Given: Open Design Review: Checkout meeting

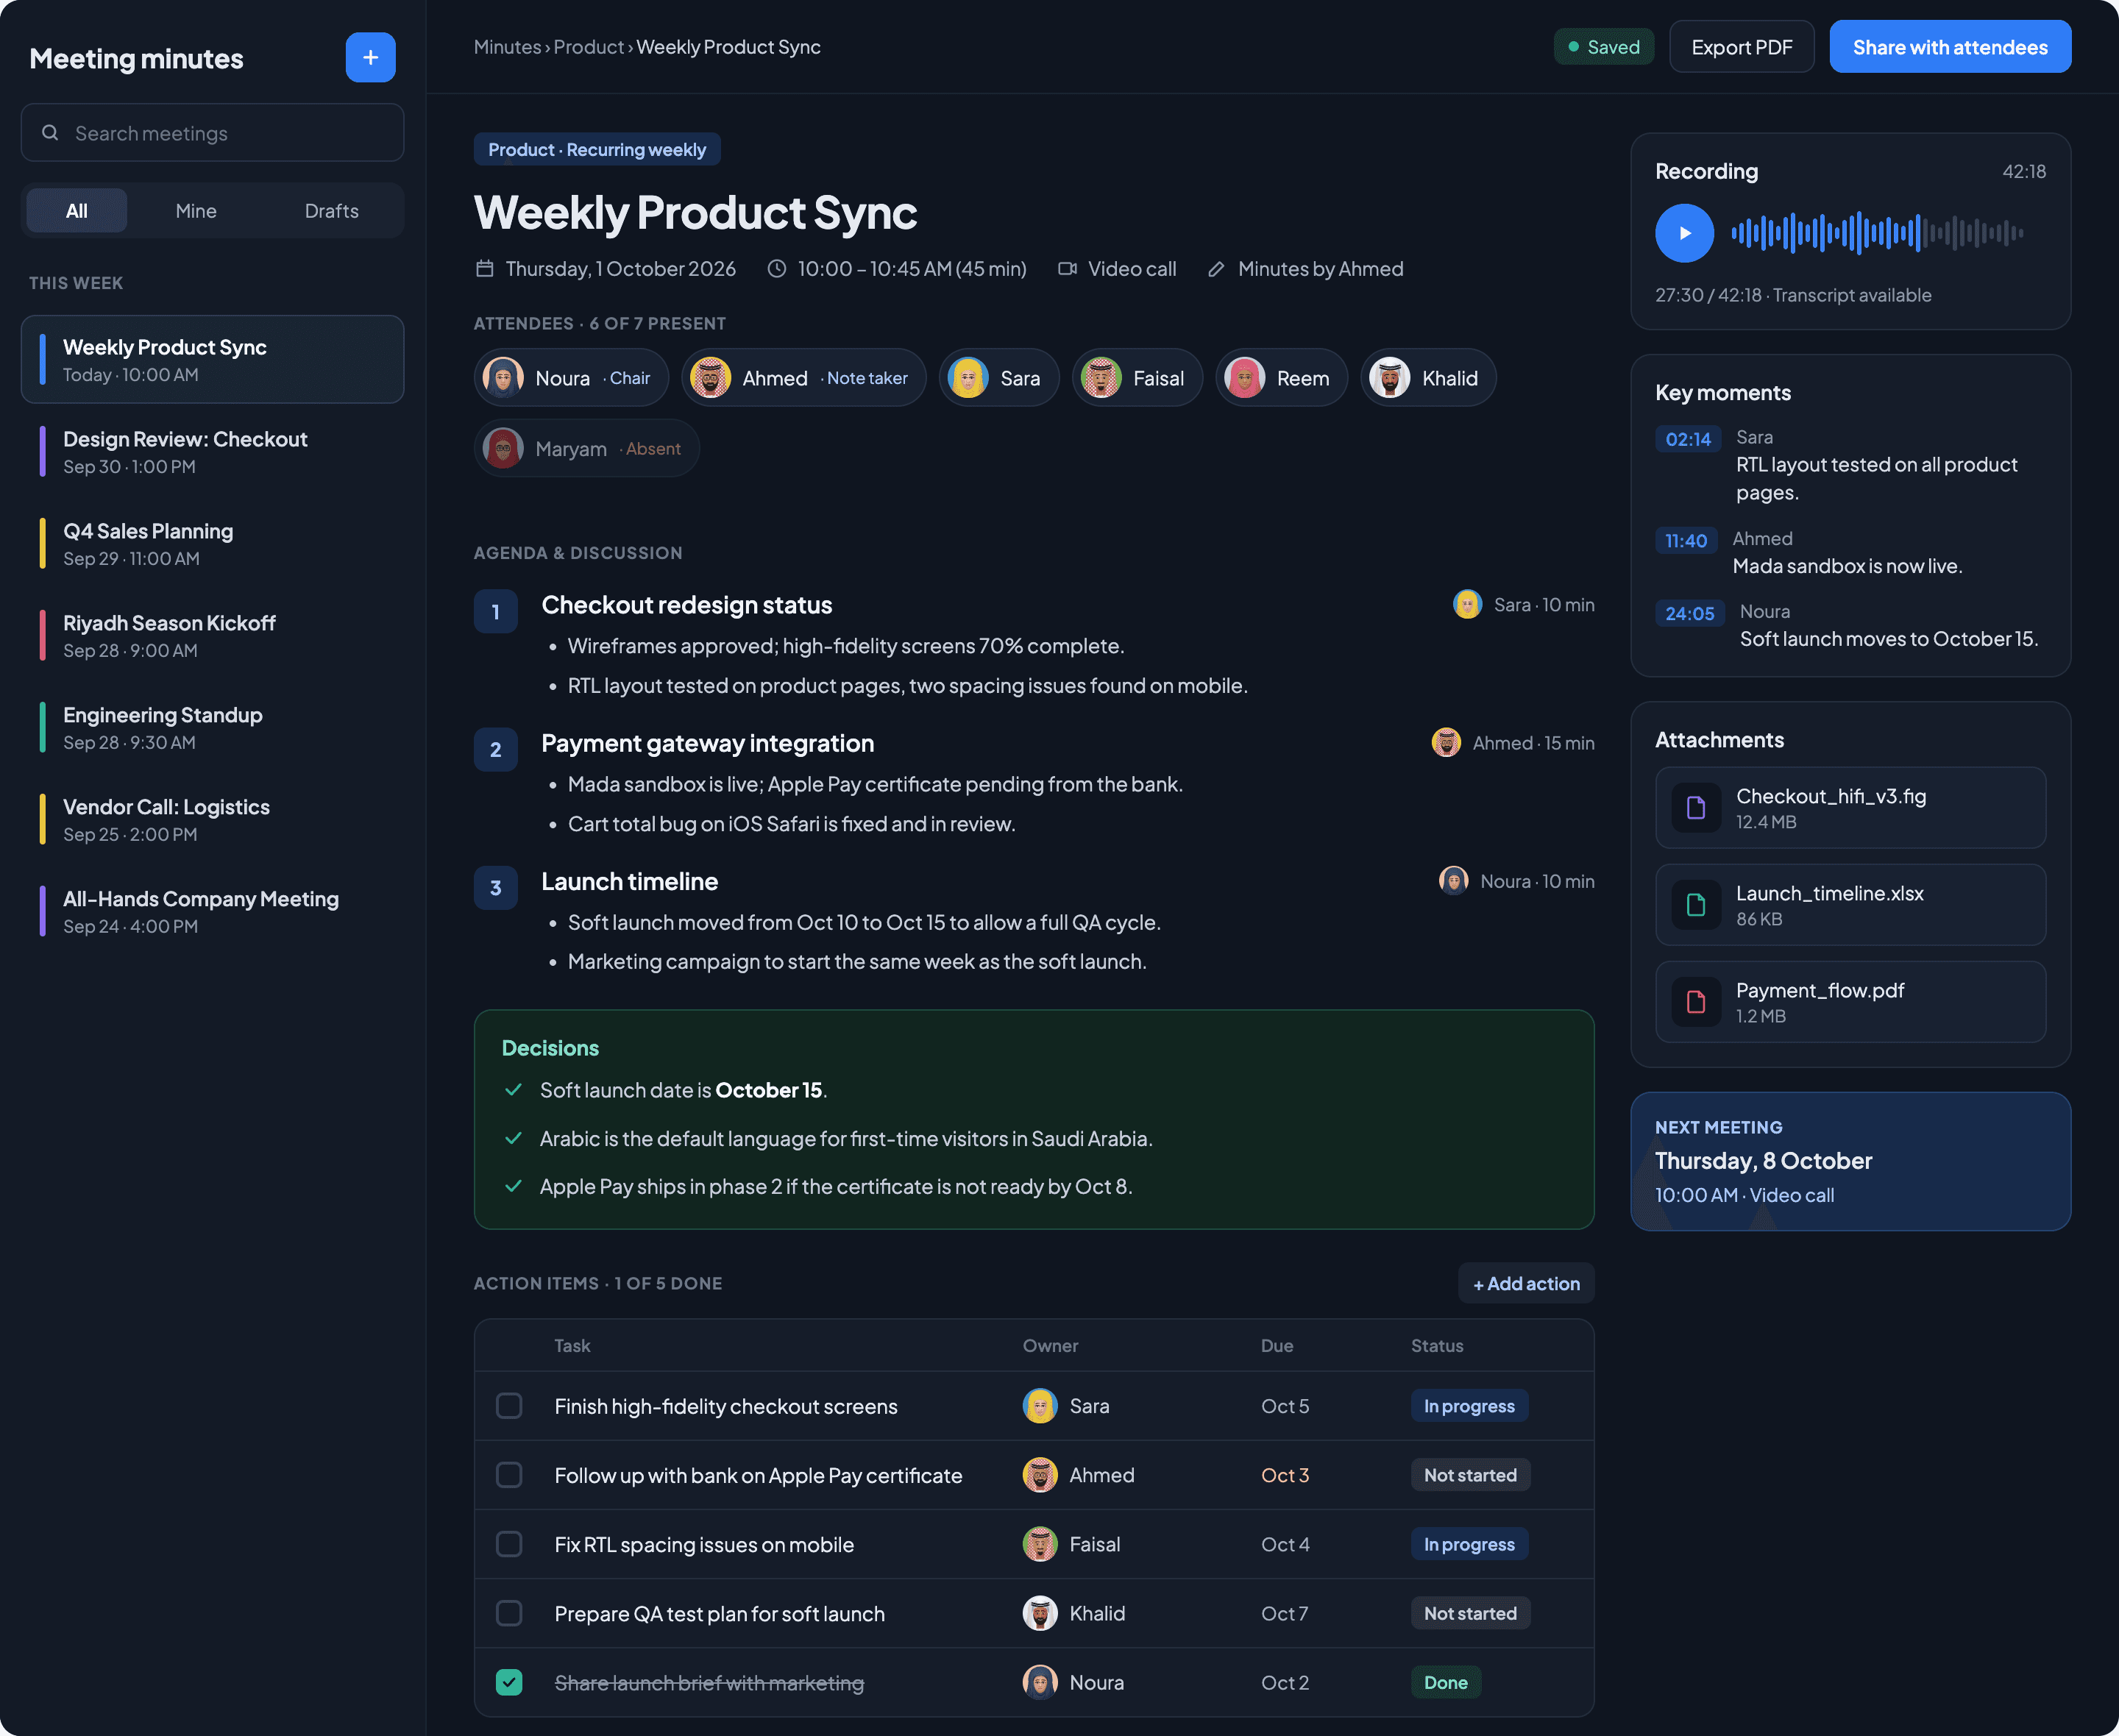Looking at the screenshot, I should [212, 452].
